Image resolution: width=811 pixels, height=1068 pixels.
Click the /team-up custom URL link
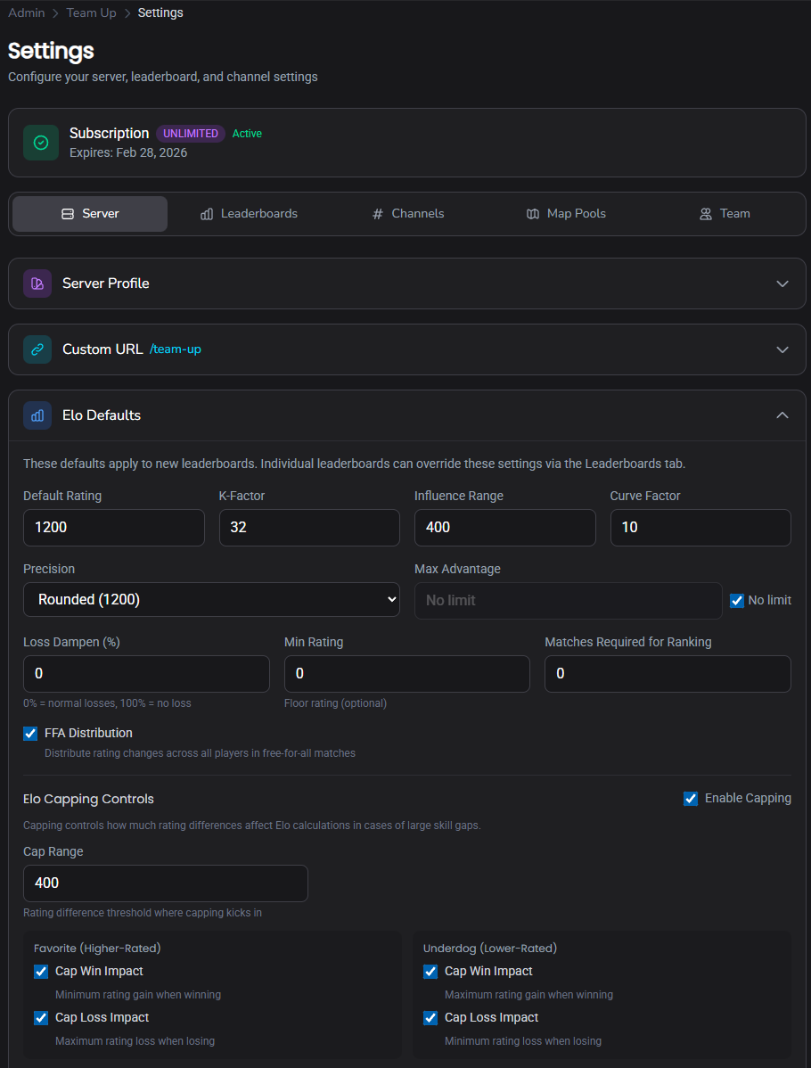point(176,349)
